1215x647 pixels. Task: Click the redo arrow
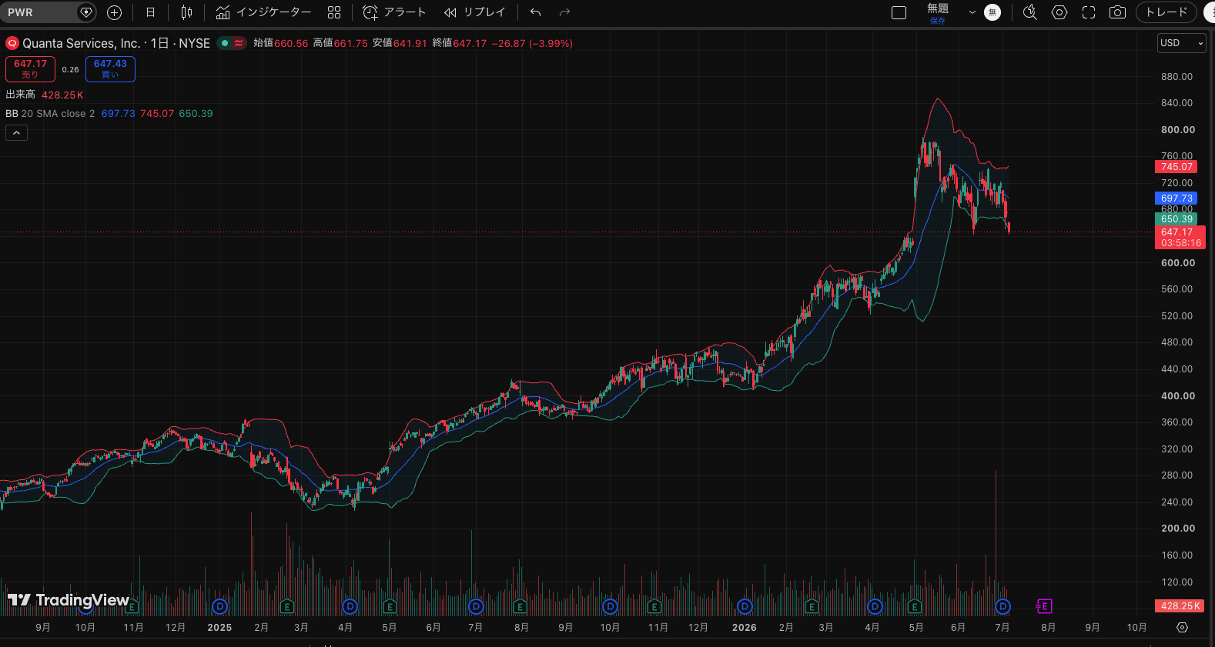click(564, 12)
